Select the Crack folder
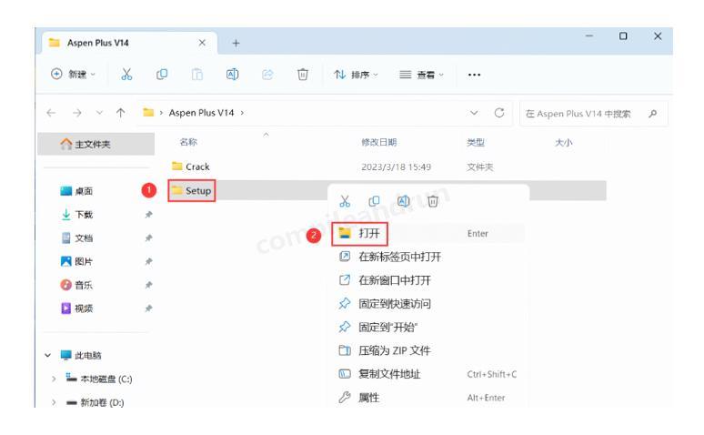This screenshot has height=435, width=704. 191,167
